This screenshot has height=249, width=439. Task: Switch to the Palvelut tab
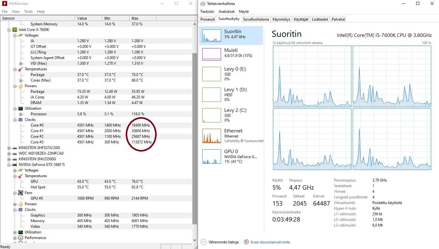coord(338,19)
